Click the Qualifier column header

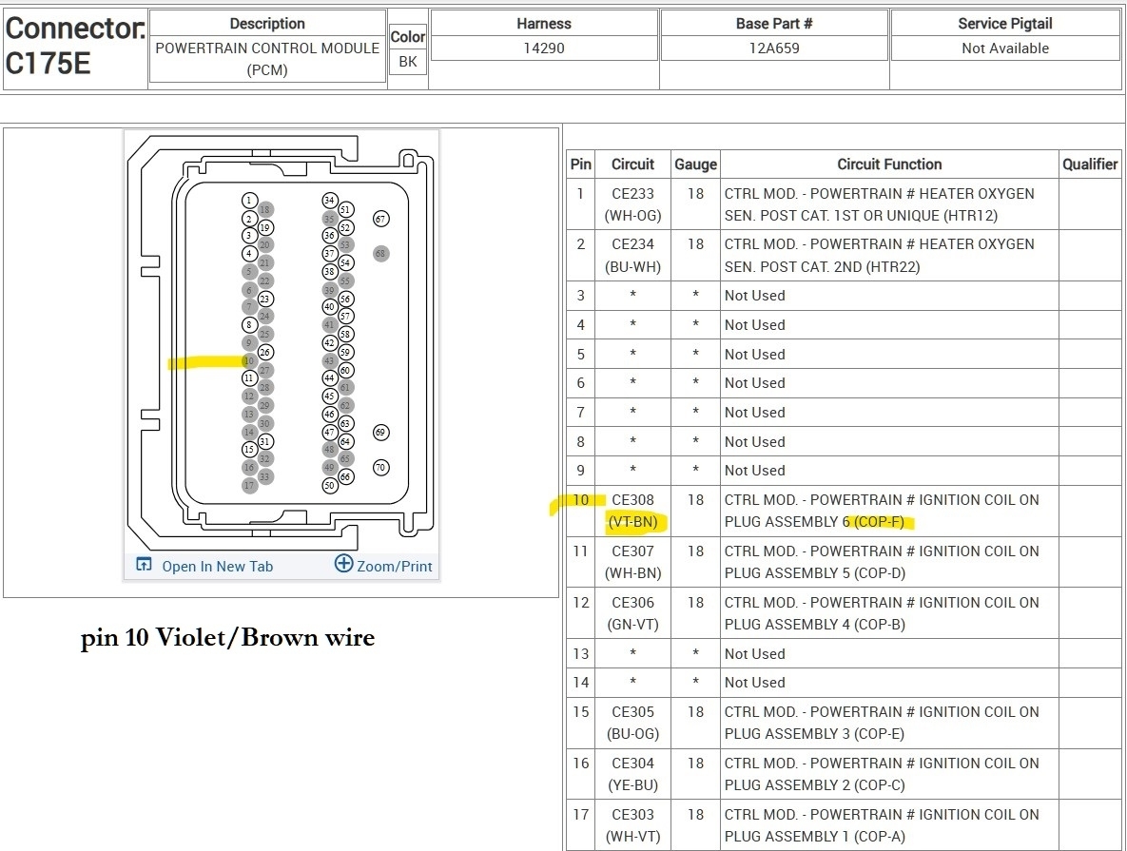coord(1090,164)
